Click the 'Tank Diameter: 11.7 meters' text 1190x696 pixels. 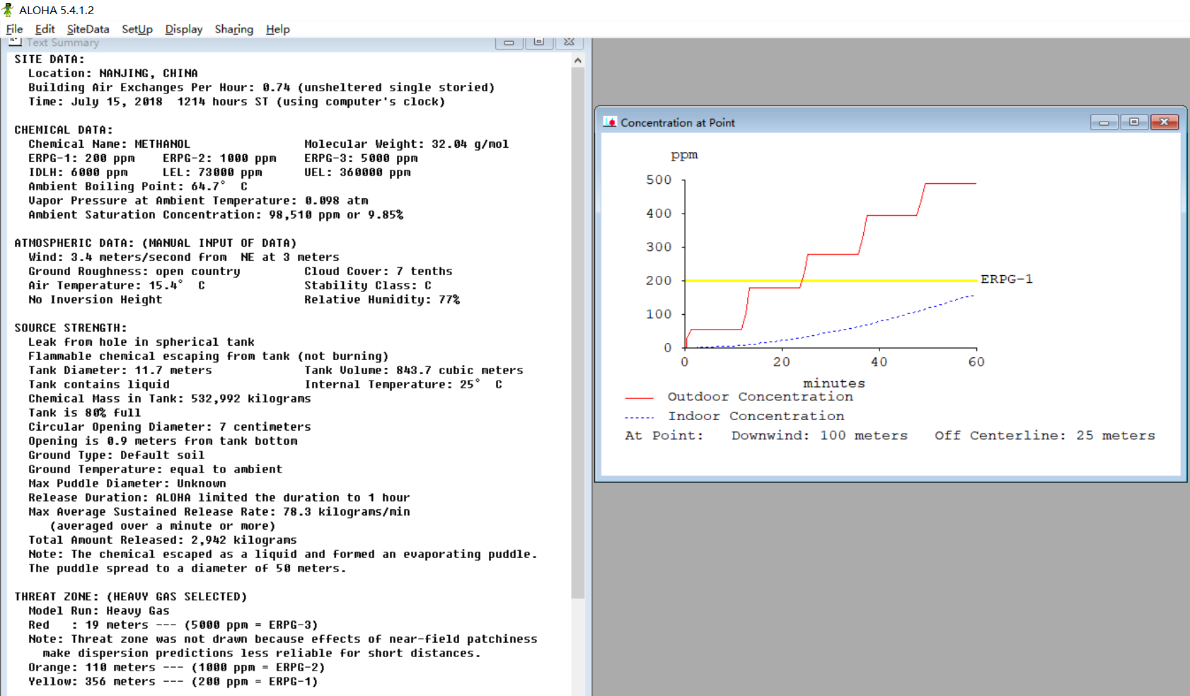pos(120,371)
